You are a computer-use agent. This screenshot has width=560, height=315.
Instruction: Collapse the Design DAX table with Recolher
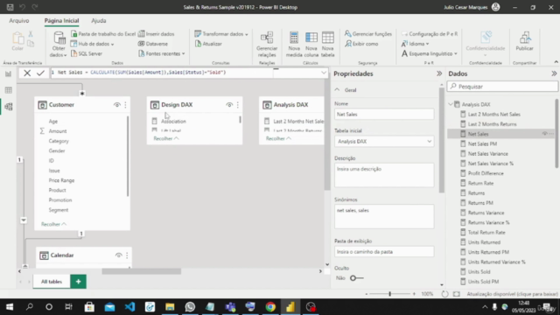click(166, 138)
